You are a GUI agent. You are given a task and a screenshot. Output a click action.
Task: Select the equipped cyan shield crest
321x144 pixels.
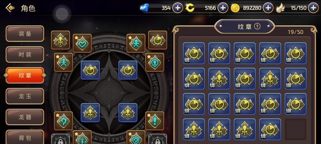(155, 62)
